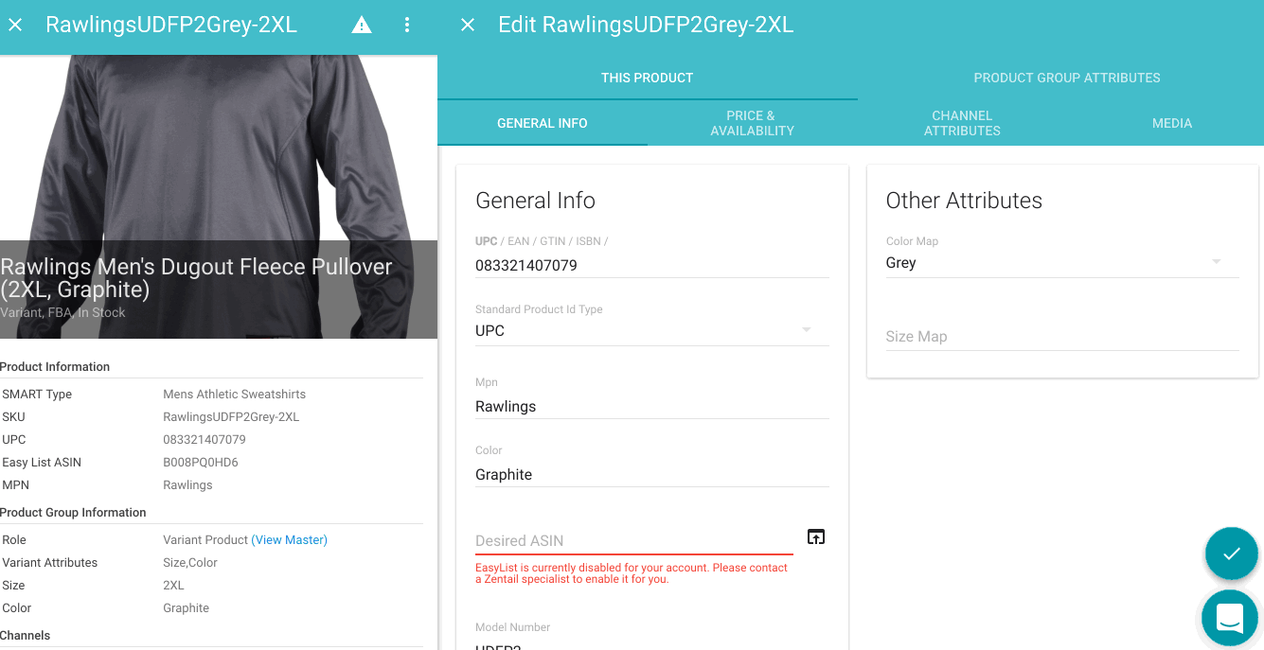Click the Other Attributes heading
The height and width of the screenshot is (650, 1264).
pyautogui.click(x=964, y=201)
